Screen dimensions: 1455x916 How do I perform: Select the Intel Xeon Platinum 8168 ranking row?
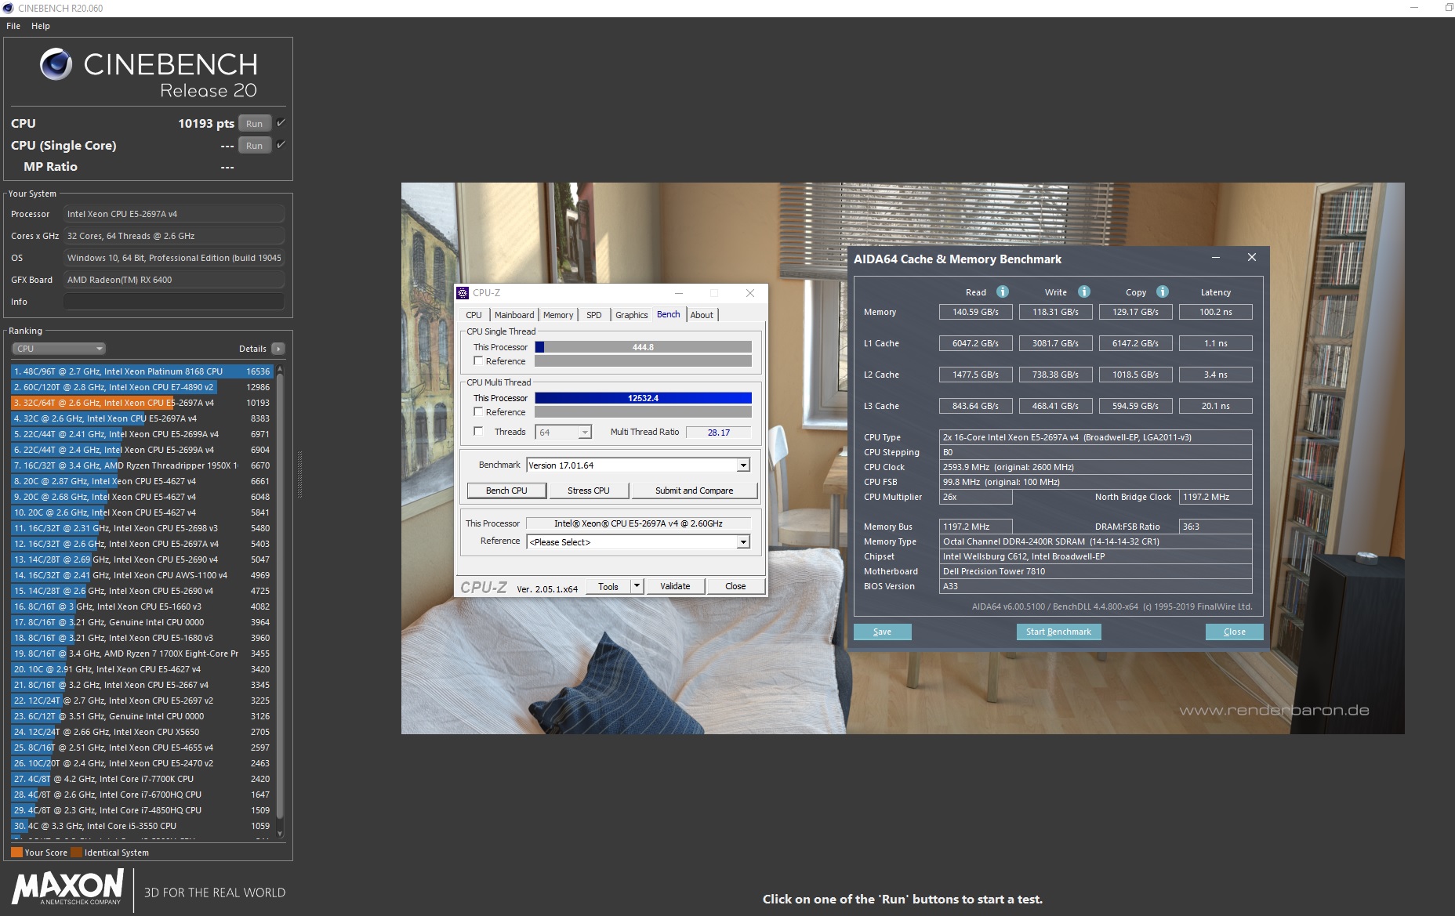141,371
